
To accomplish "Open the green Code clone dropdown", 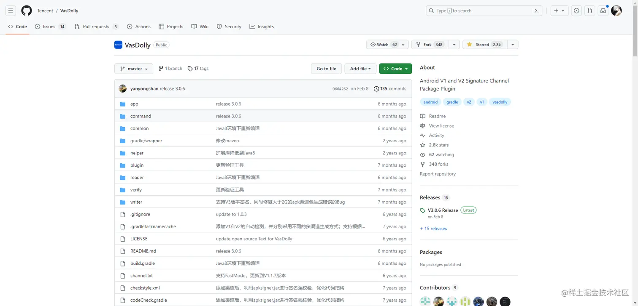I will 395,69.
